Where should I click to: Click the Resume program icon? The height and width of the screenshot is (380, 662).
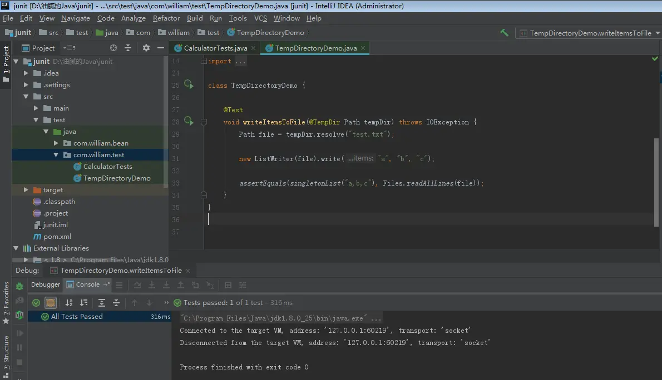tap(19, 333)
